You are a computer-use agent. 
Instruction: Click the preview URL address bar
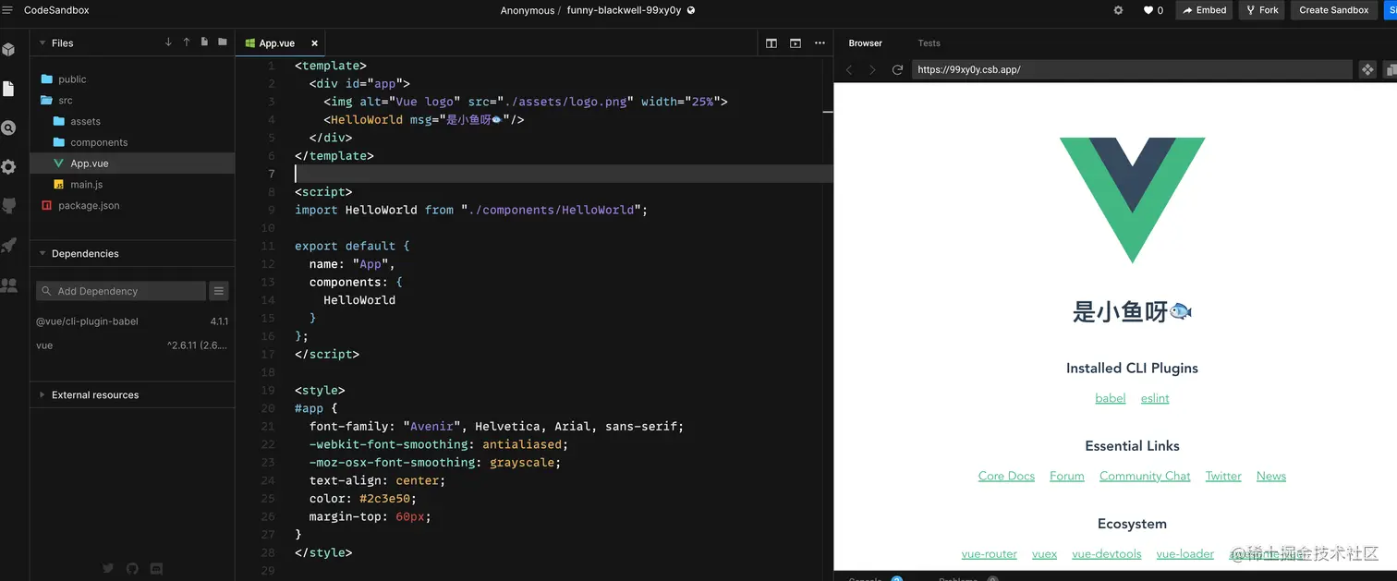pos(1132,69)
